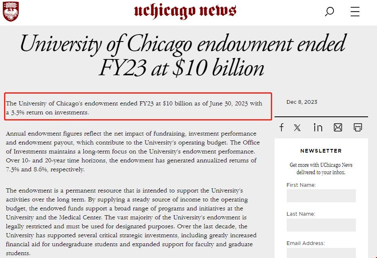Image resolution: width=377 pixels, height=258 pixels.
Task: Focus the First Name input field
Action: click(321, 196)
